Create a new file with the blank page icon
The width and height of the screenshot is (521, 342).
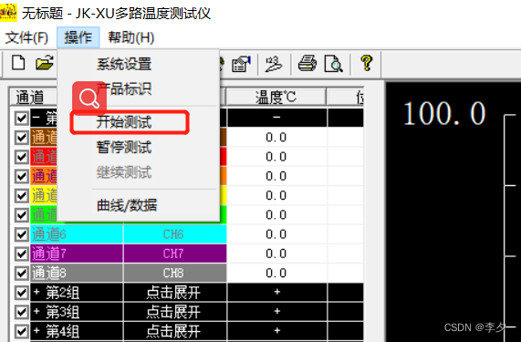pyautogui.click(x=18, y=63)
